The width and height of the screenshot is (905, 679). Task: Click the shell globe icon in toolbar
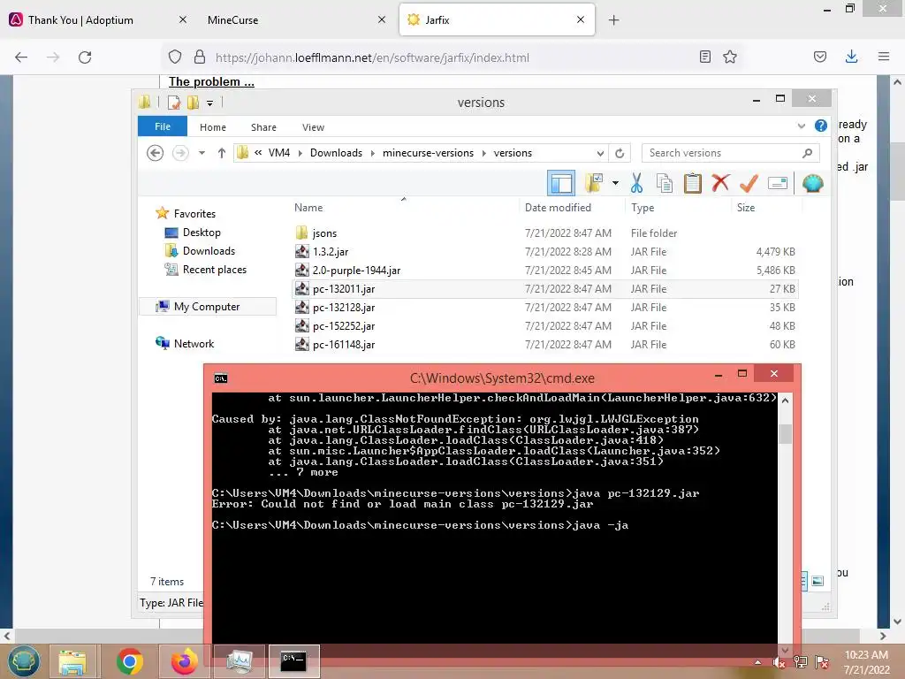813,184
